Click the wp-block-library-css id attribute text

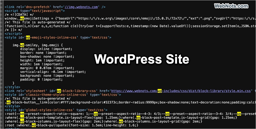(x=73, y=91)
